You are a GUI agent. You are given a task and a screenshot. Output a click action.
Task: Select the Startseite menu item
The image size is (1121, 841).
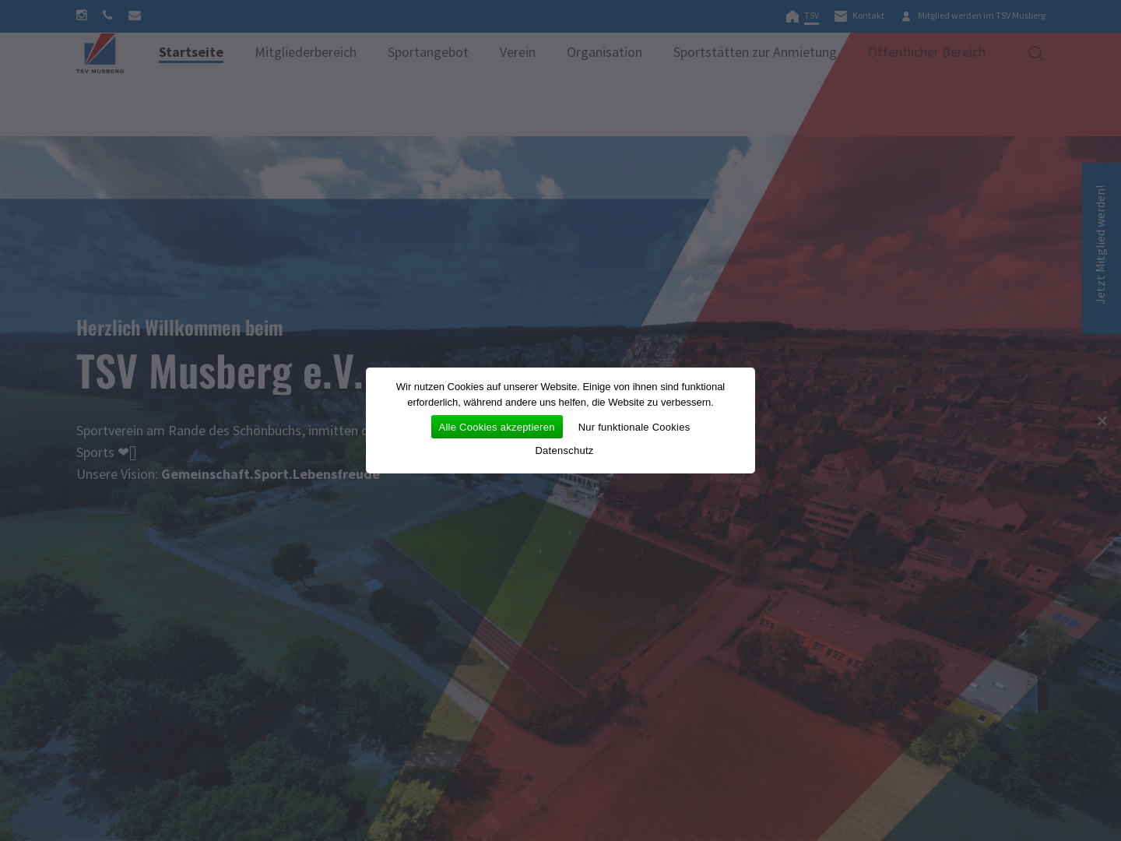point(191,52)
